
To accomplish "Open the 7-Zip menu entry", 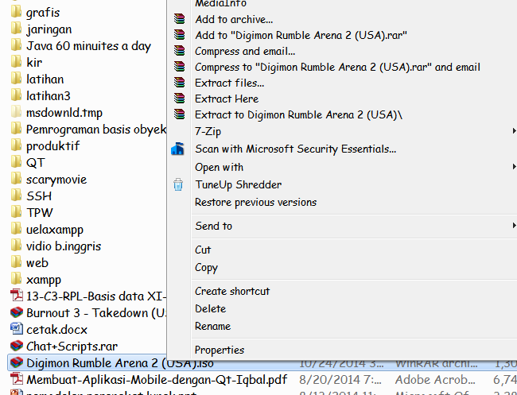I will (208, 131).
